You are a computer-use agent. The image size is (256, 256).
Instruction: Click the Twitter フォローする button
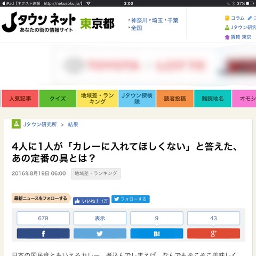[x=131, y=199]
